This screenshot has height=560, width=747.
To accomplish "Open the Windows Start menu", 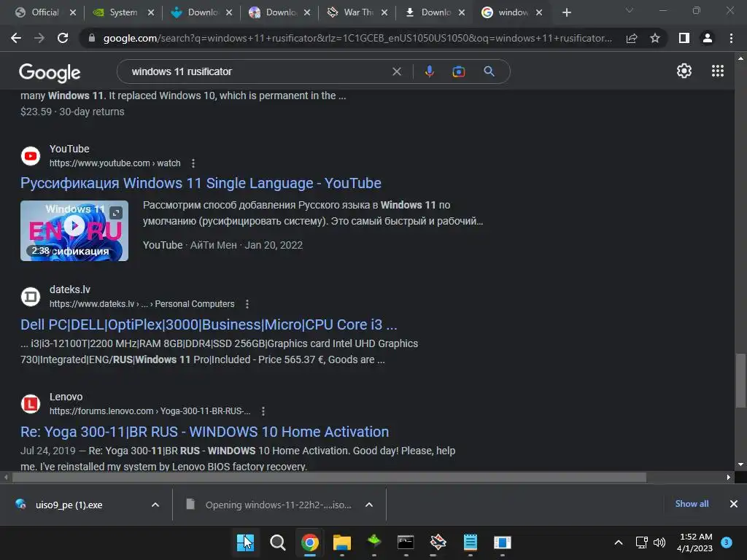I will click(245, 542).
